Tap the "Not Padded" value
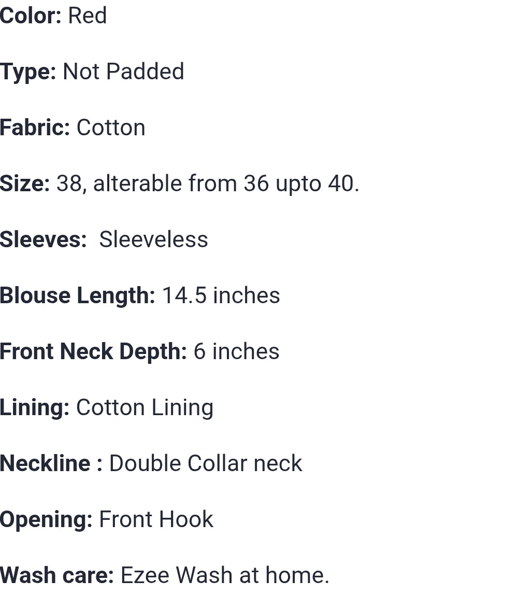Viewport: 532px width, 595px height. tap(123, 72)
